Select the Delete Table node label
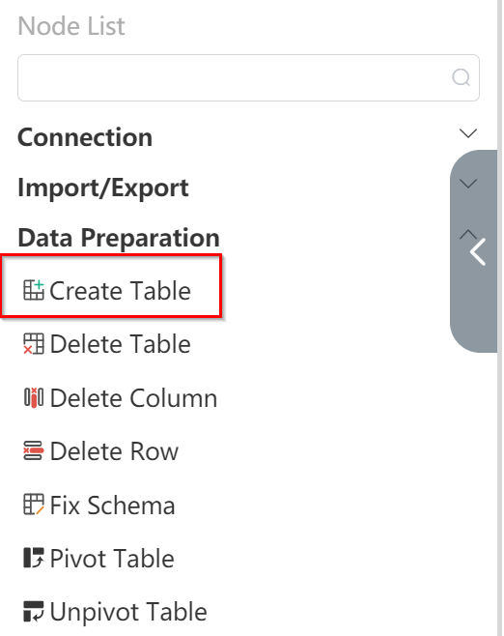The height and width of the screenshot is (636, 504). (x=120, y=344)
